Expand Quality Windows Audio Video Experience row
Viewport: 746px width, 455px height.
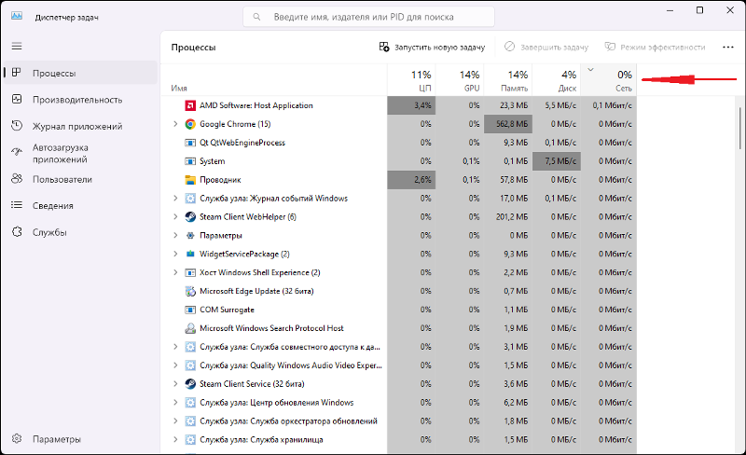pyautogui.click(x=175, y=365)
